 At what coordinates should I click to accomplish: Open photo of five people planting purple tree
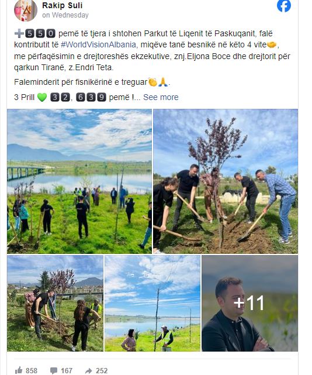(226, 181)
